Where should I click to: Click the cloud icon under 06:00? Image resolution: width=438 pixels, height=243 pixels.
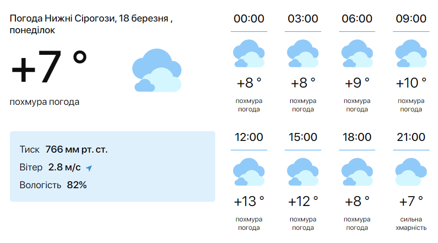(357, 53)
